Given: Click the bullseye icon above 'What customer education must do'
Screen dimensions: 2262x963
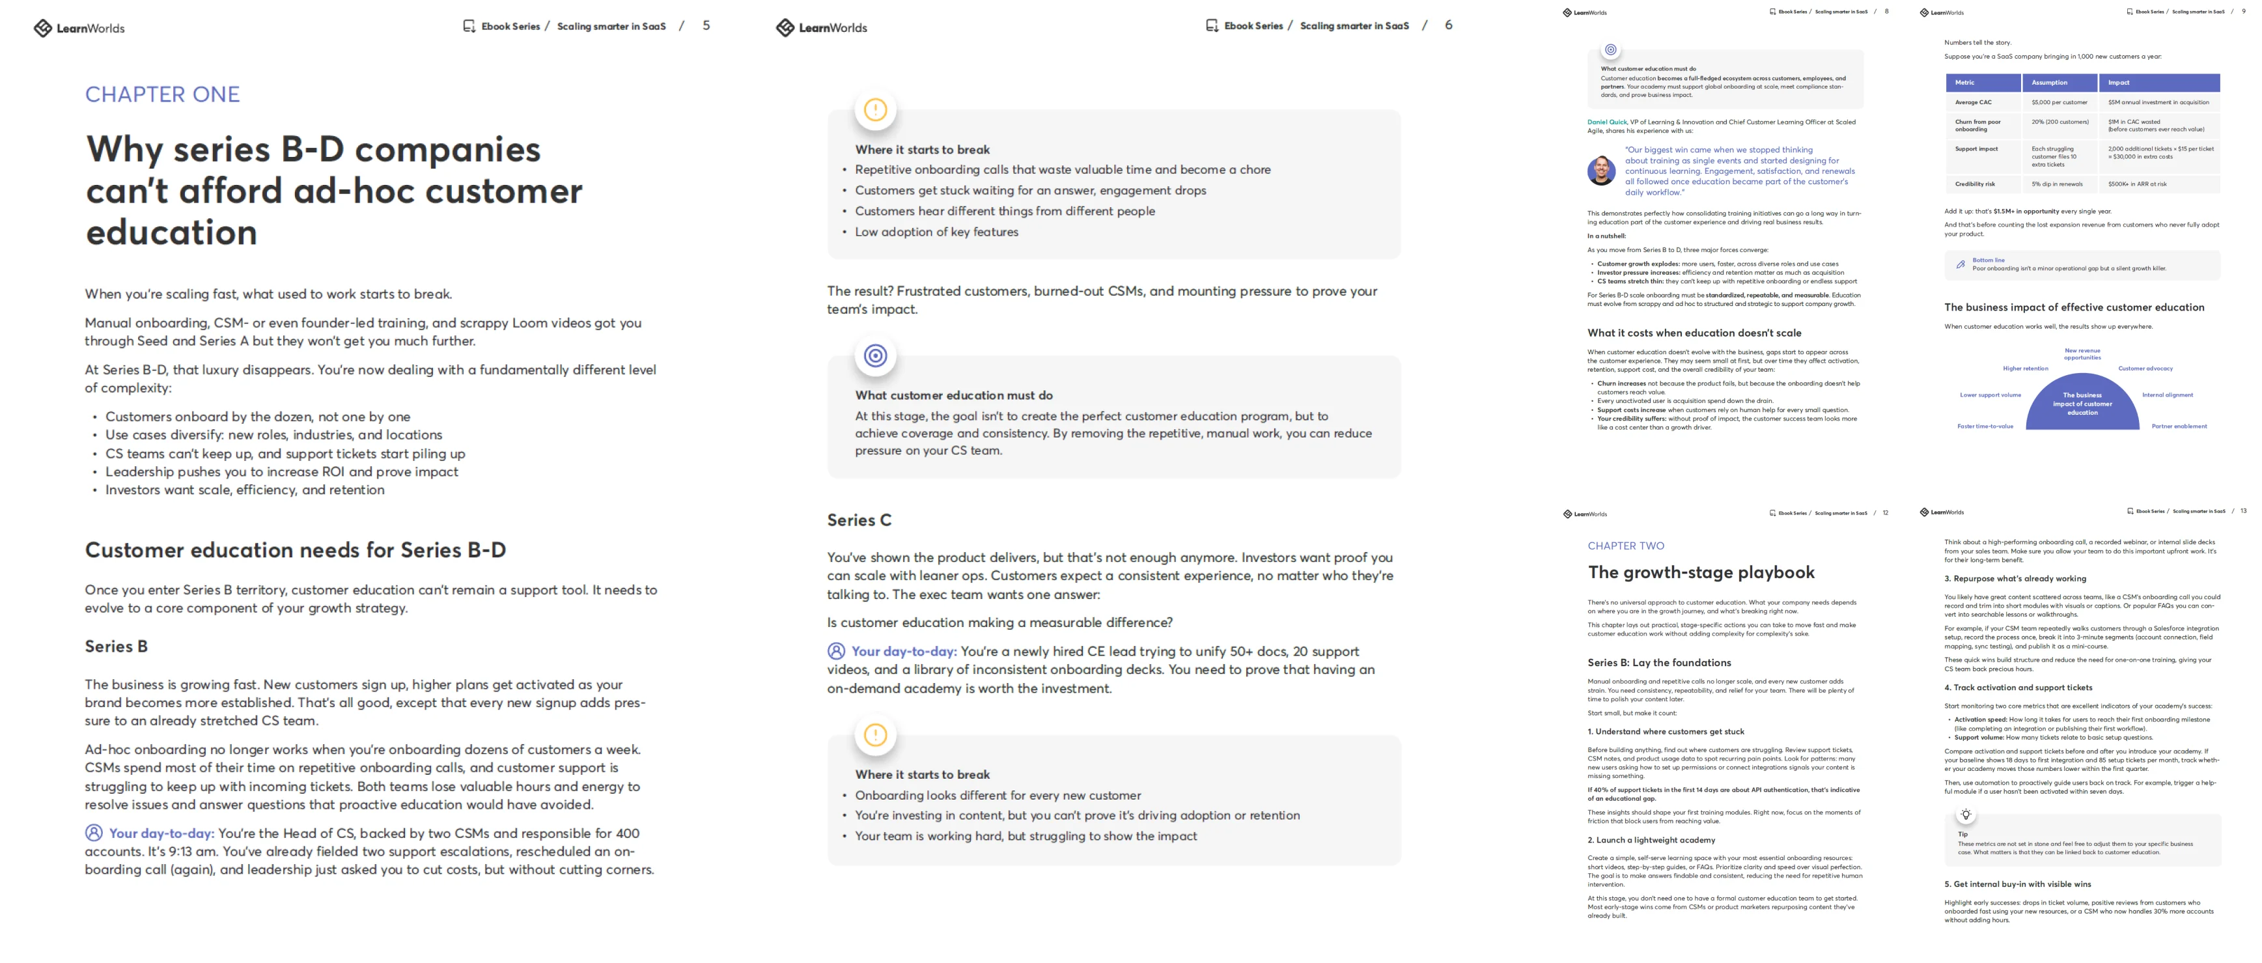Looking at the screenshot, I should [876, 356].
